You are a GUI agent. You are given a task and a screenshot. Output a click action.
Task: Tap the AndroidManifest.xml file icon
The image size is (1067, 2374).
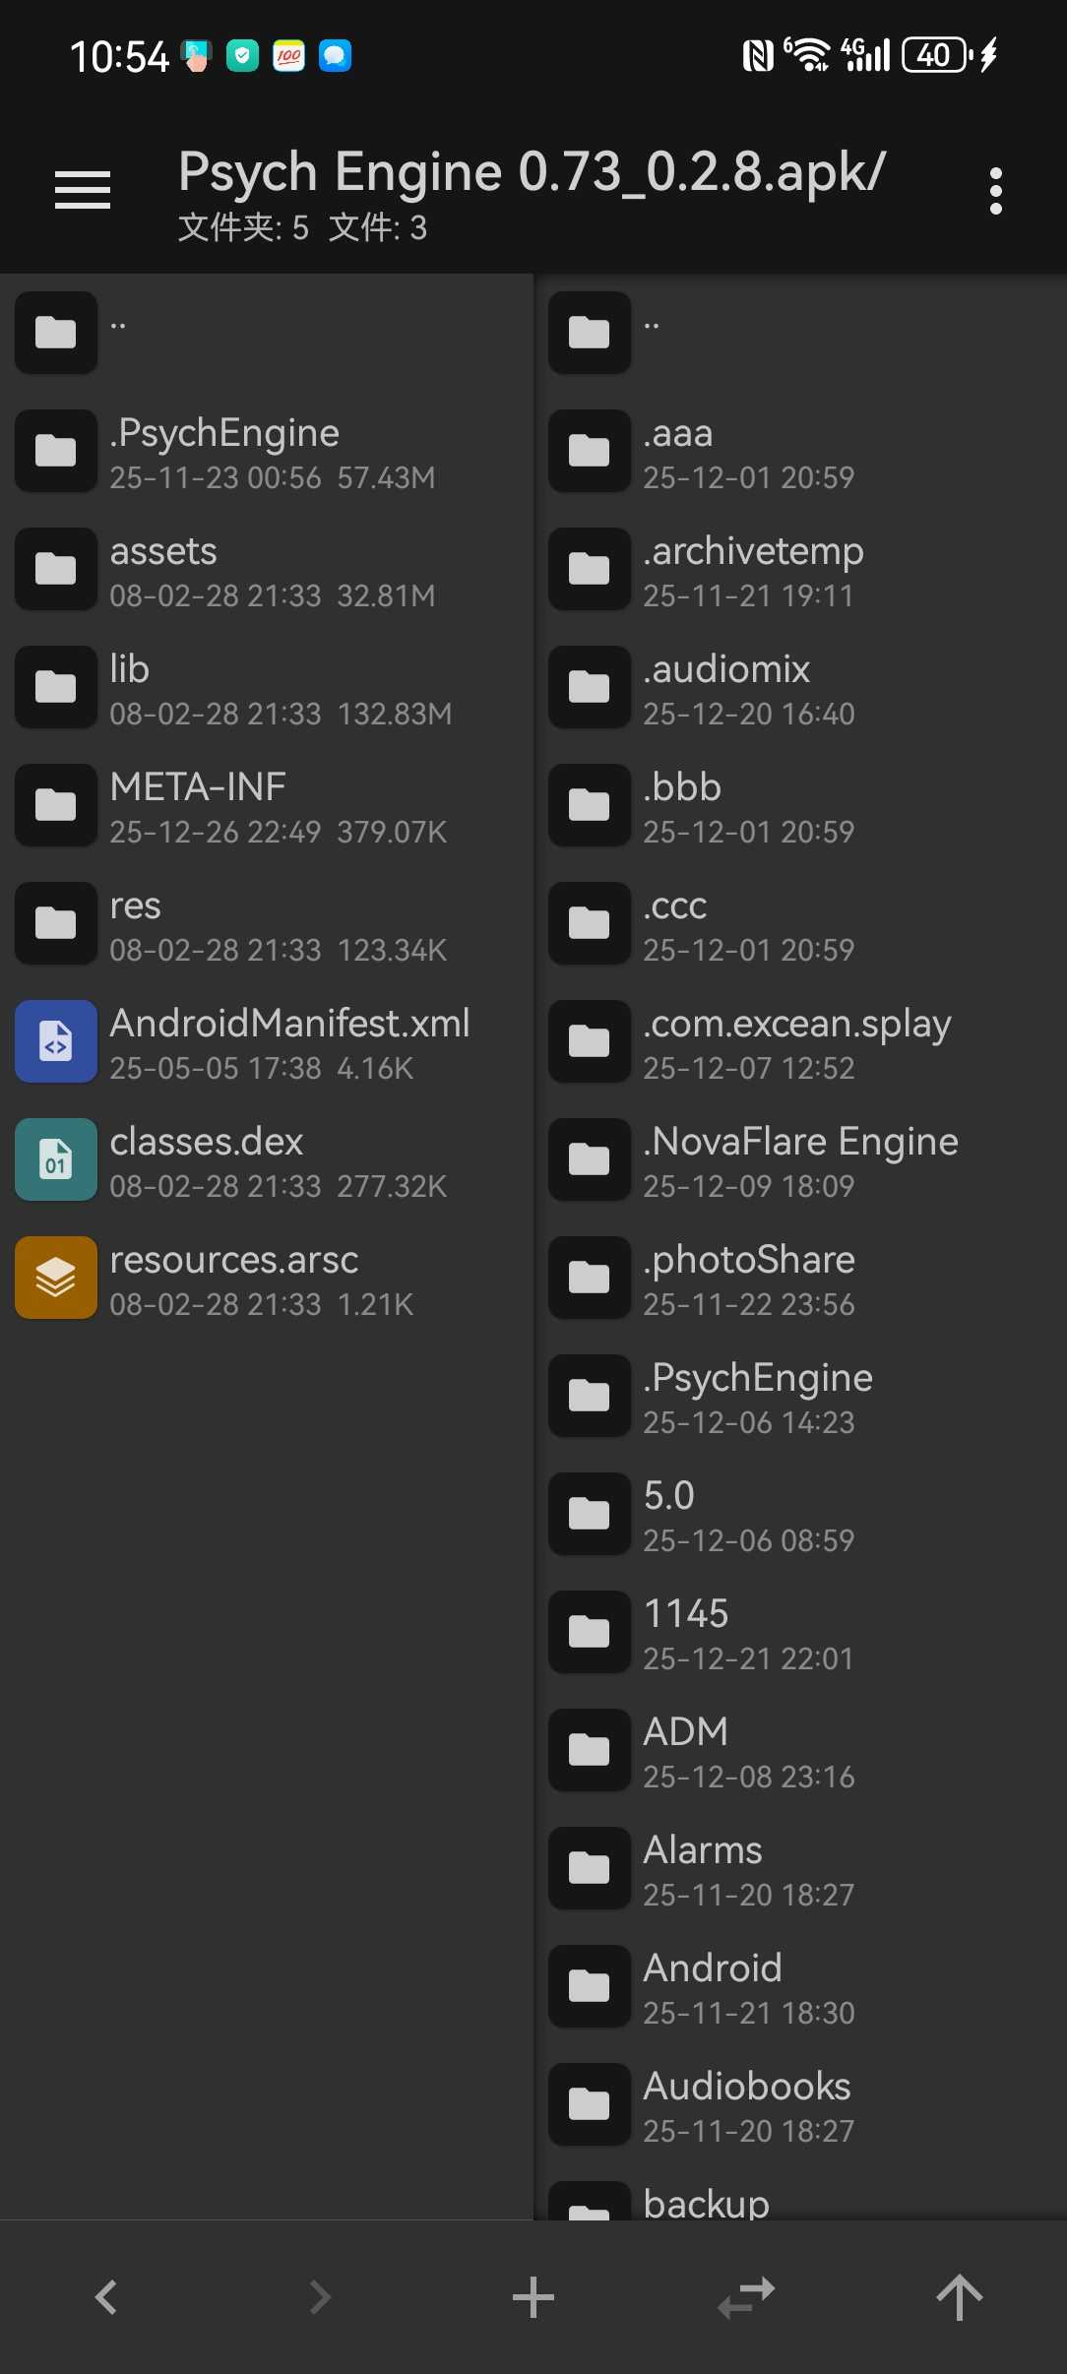[x=56, y=1041]
